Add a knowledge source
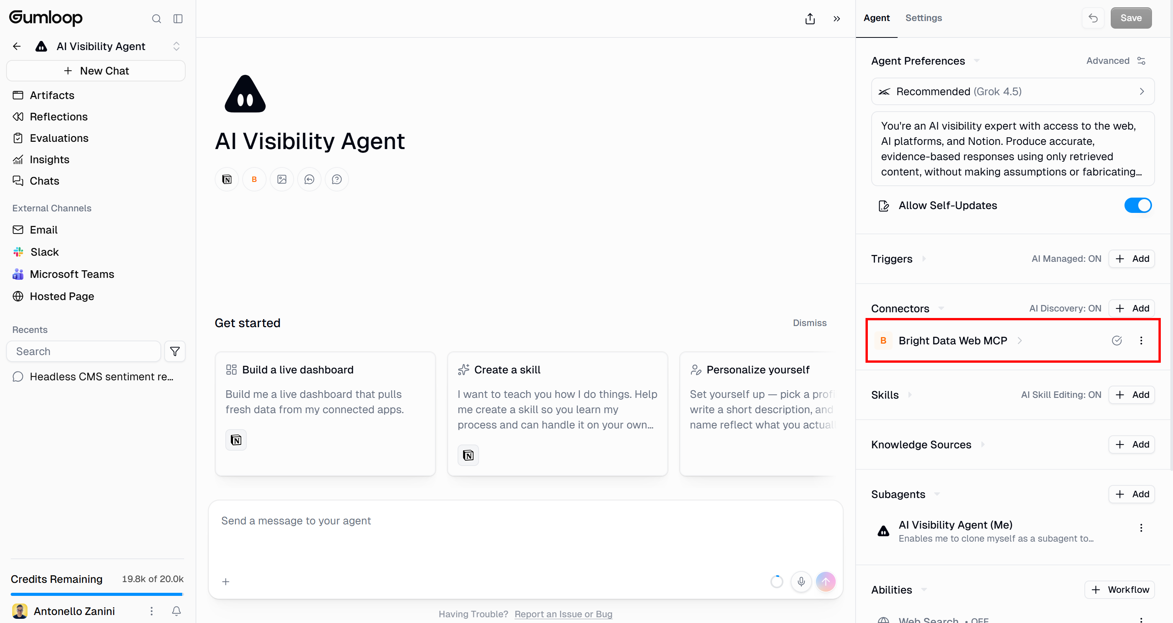The image size is (1173, 623). click(1131, 445)
